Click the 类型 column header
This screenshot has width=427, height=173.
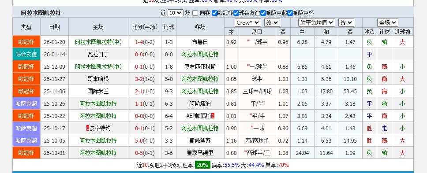pyautogui.click(x=26, y=27)
